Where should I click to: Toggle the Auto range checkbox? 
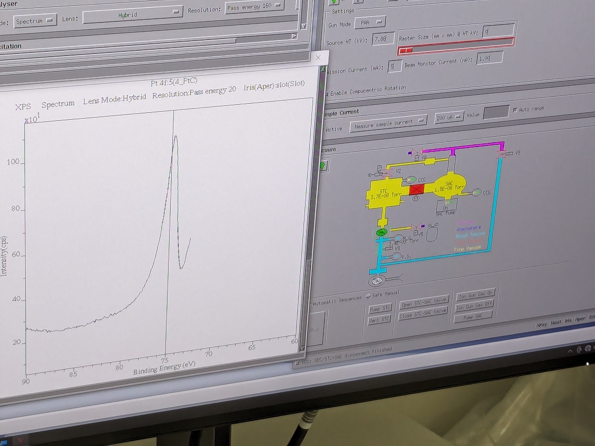(x=515, y=110)
